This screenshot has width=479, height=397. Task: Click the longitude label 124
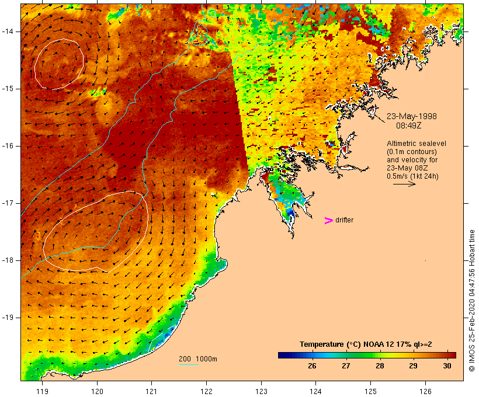315,391
